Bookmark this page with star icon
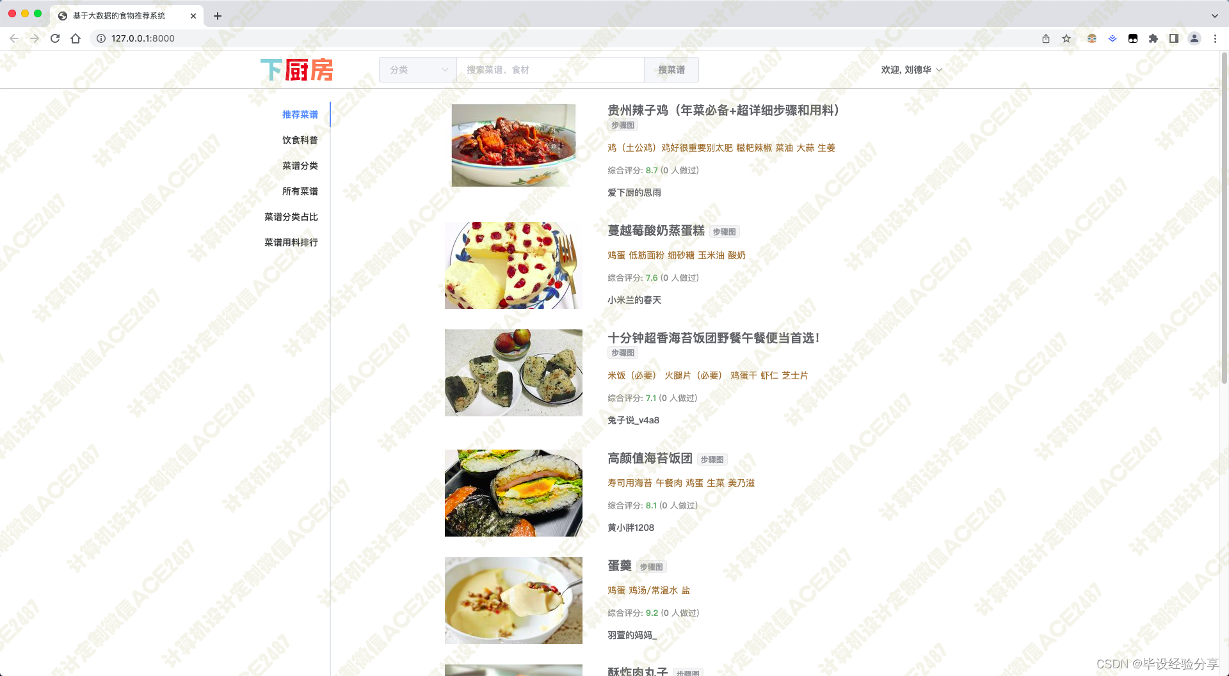The image size is (1229, 676). [1066, 38]
